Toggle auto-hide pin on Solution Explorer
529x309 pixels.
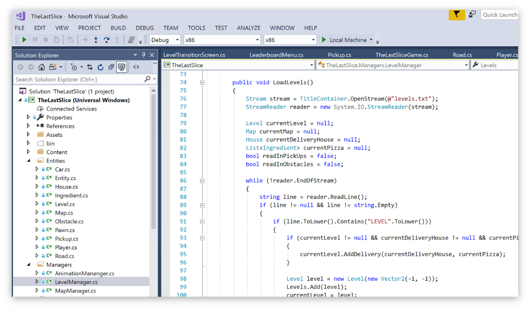[143, 55]
